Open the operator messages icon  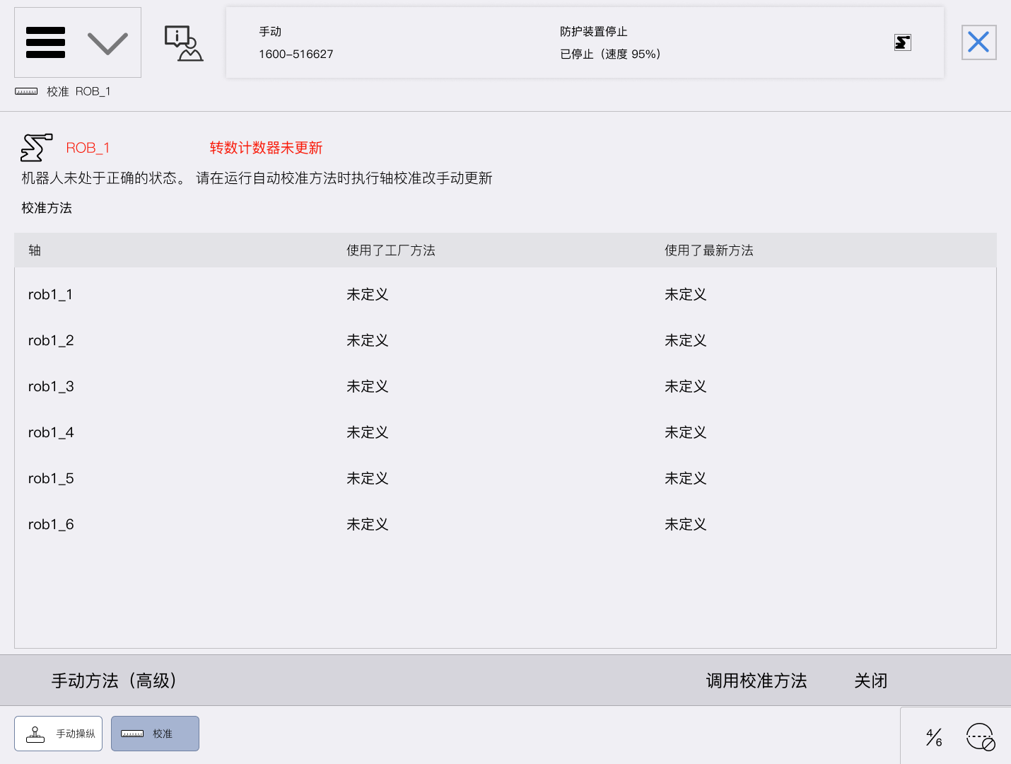(183, 43)
